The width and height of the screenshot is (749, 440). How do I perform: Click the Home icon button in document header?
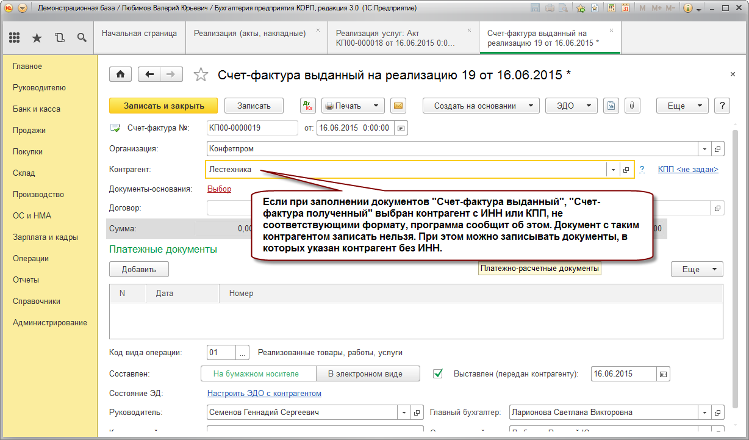coord(120,74)
